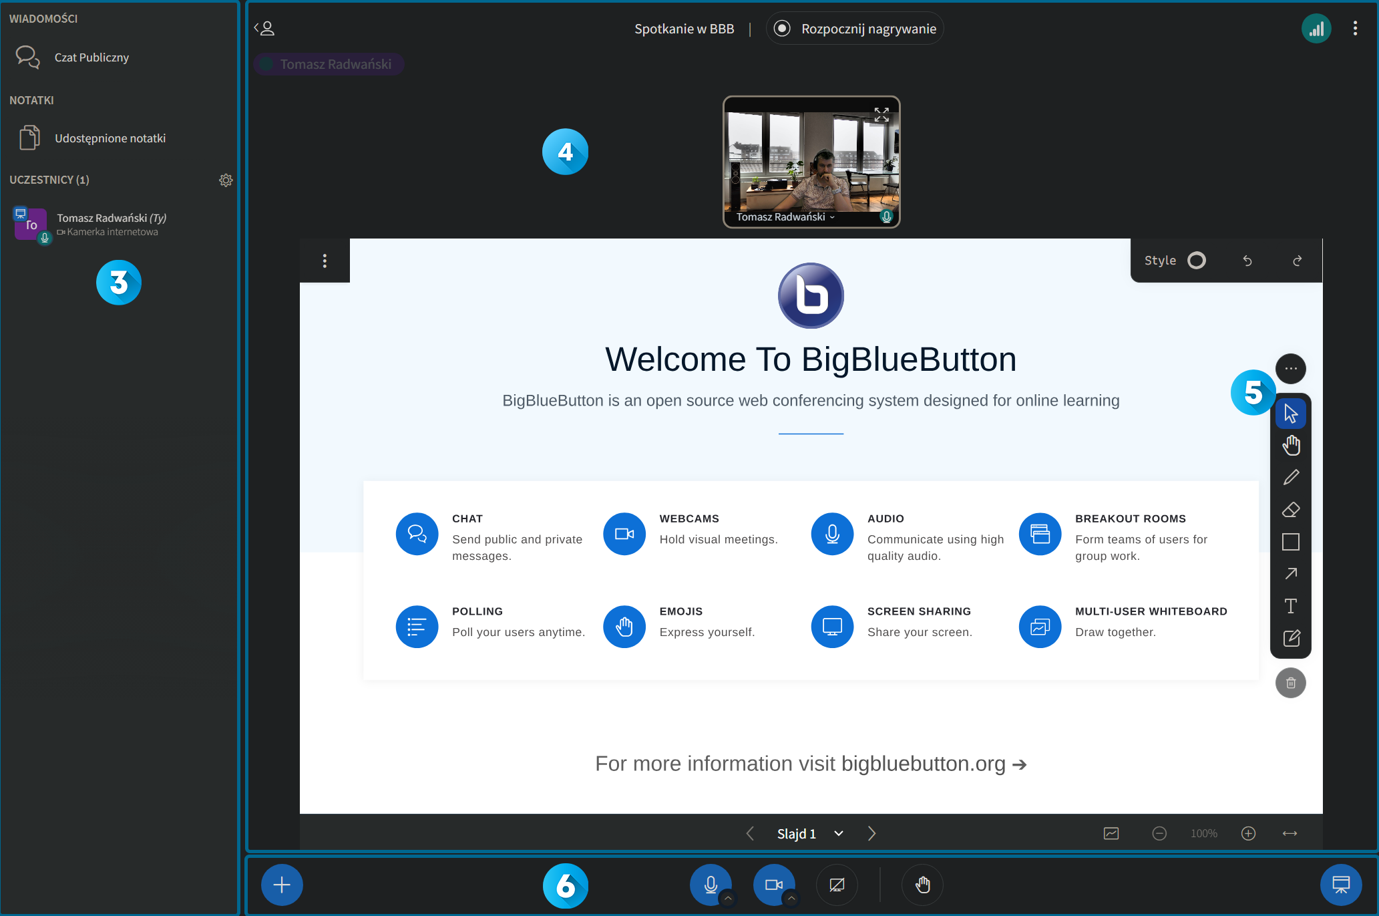This screenshot has height=916, width=1379.
Task: Click the Style color circle
Action: [1197, 261]
